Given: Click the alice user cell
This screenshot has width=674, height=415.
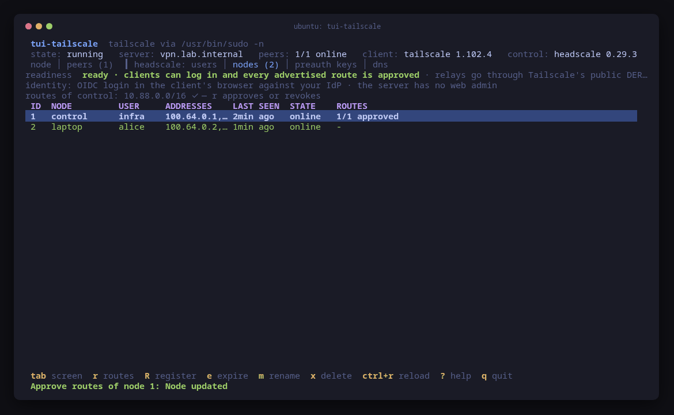Looking at the screenshot, I should 131,127.
